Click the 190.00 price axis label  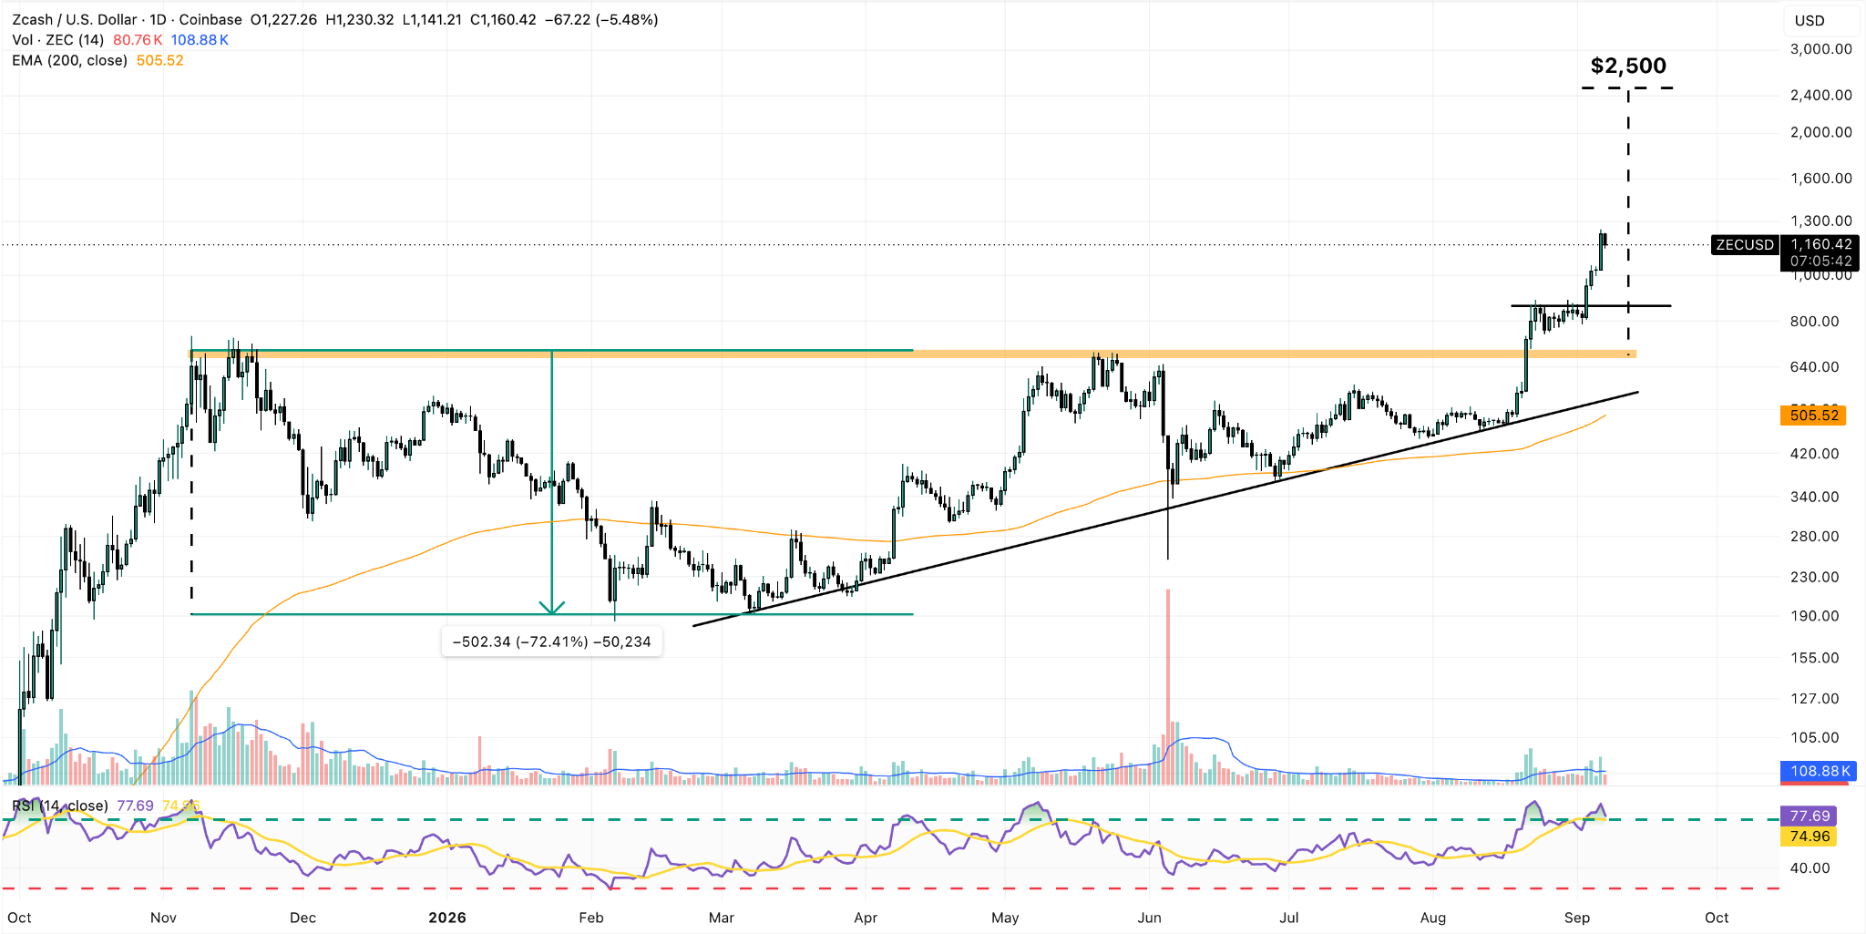tap(1814, 616)
